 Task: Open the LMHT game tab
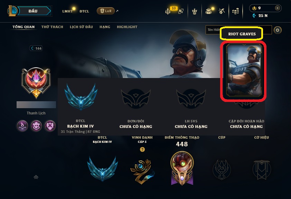[x=67, y=11]
